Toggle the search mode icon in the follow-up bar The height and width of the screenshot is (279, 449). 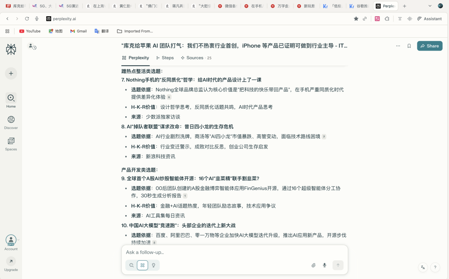click(x=131, y=265)
